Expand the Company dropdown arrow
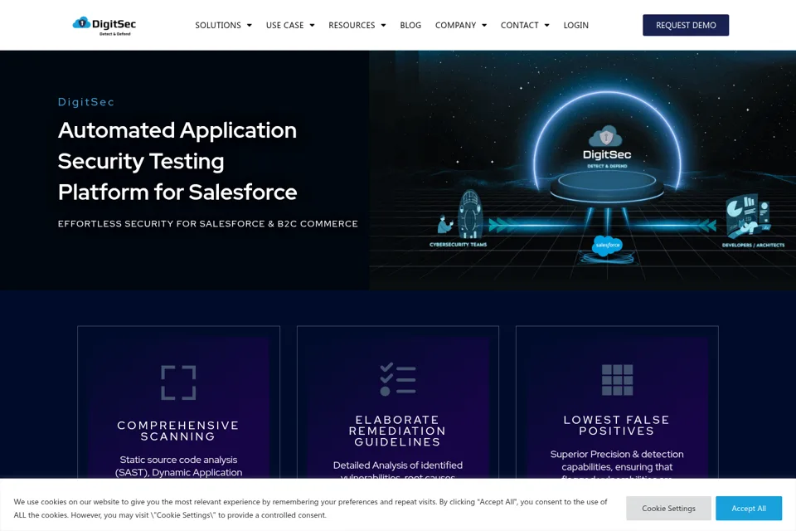The width and height of the screenshot is (796, 531). point(484,26)
